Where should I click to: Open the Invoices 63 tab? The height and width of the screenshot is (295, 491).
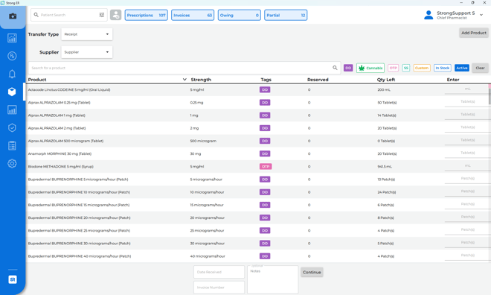[x=193, y=15]
